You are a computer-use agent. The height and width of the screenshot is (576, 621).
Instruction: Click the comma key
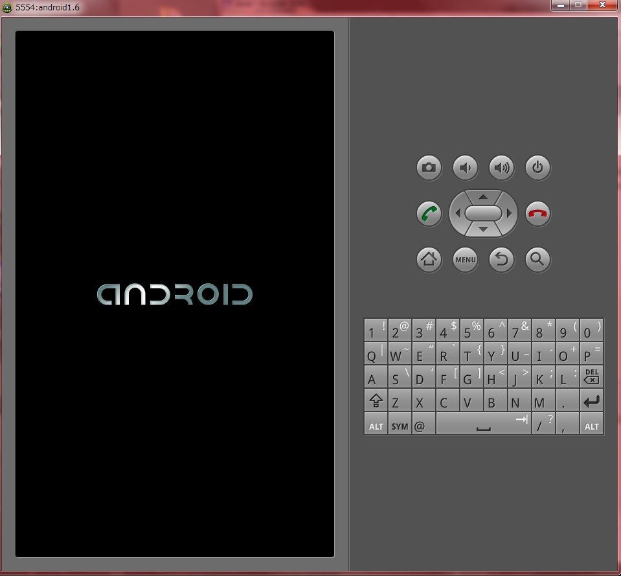[x=567, y=424]
